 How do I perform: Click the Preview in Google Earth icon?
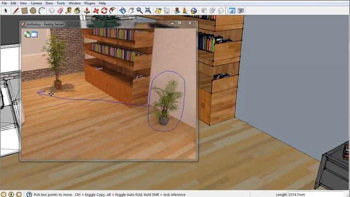point(194,10)
